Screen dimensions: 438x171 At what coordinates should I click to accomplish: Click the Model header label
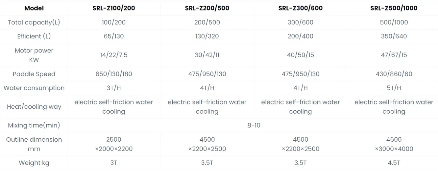click(34, 8)
